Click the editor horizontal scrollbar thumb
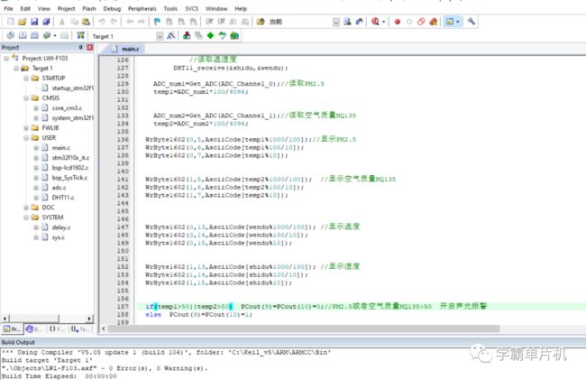 pos(304,329)
